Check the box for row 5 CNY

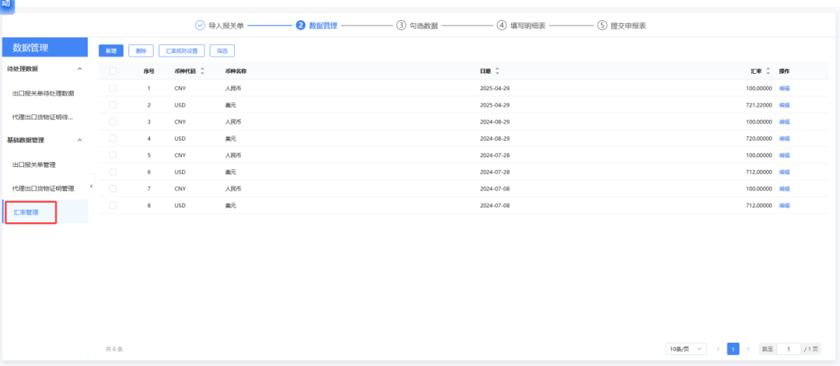click(x=113, y=155)
